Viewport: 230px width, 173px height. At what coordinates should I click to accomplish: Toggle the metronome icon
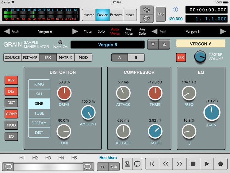pyautogui.click(x=127, y=164)
